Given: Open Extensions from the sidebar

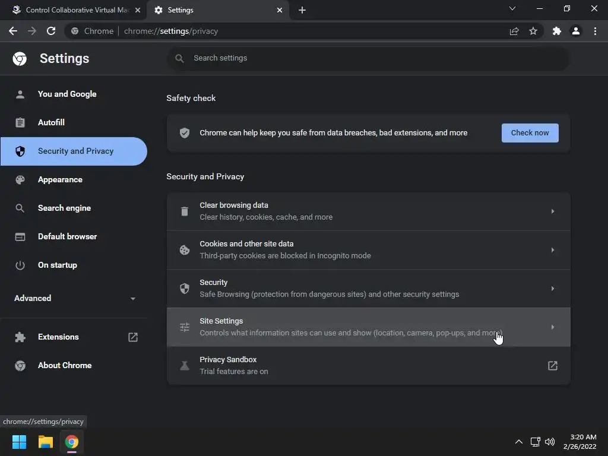Looking at the screenshot, I should [74, 337].
